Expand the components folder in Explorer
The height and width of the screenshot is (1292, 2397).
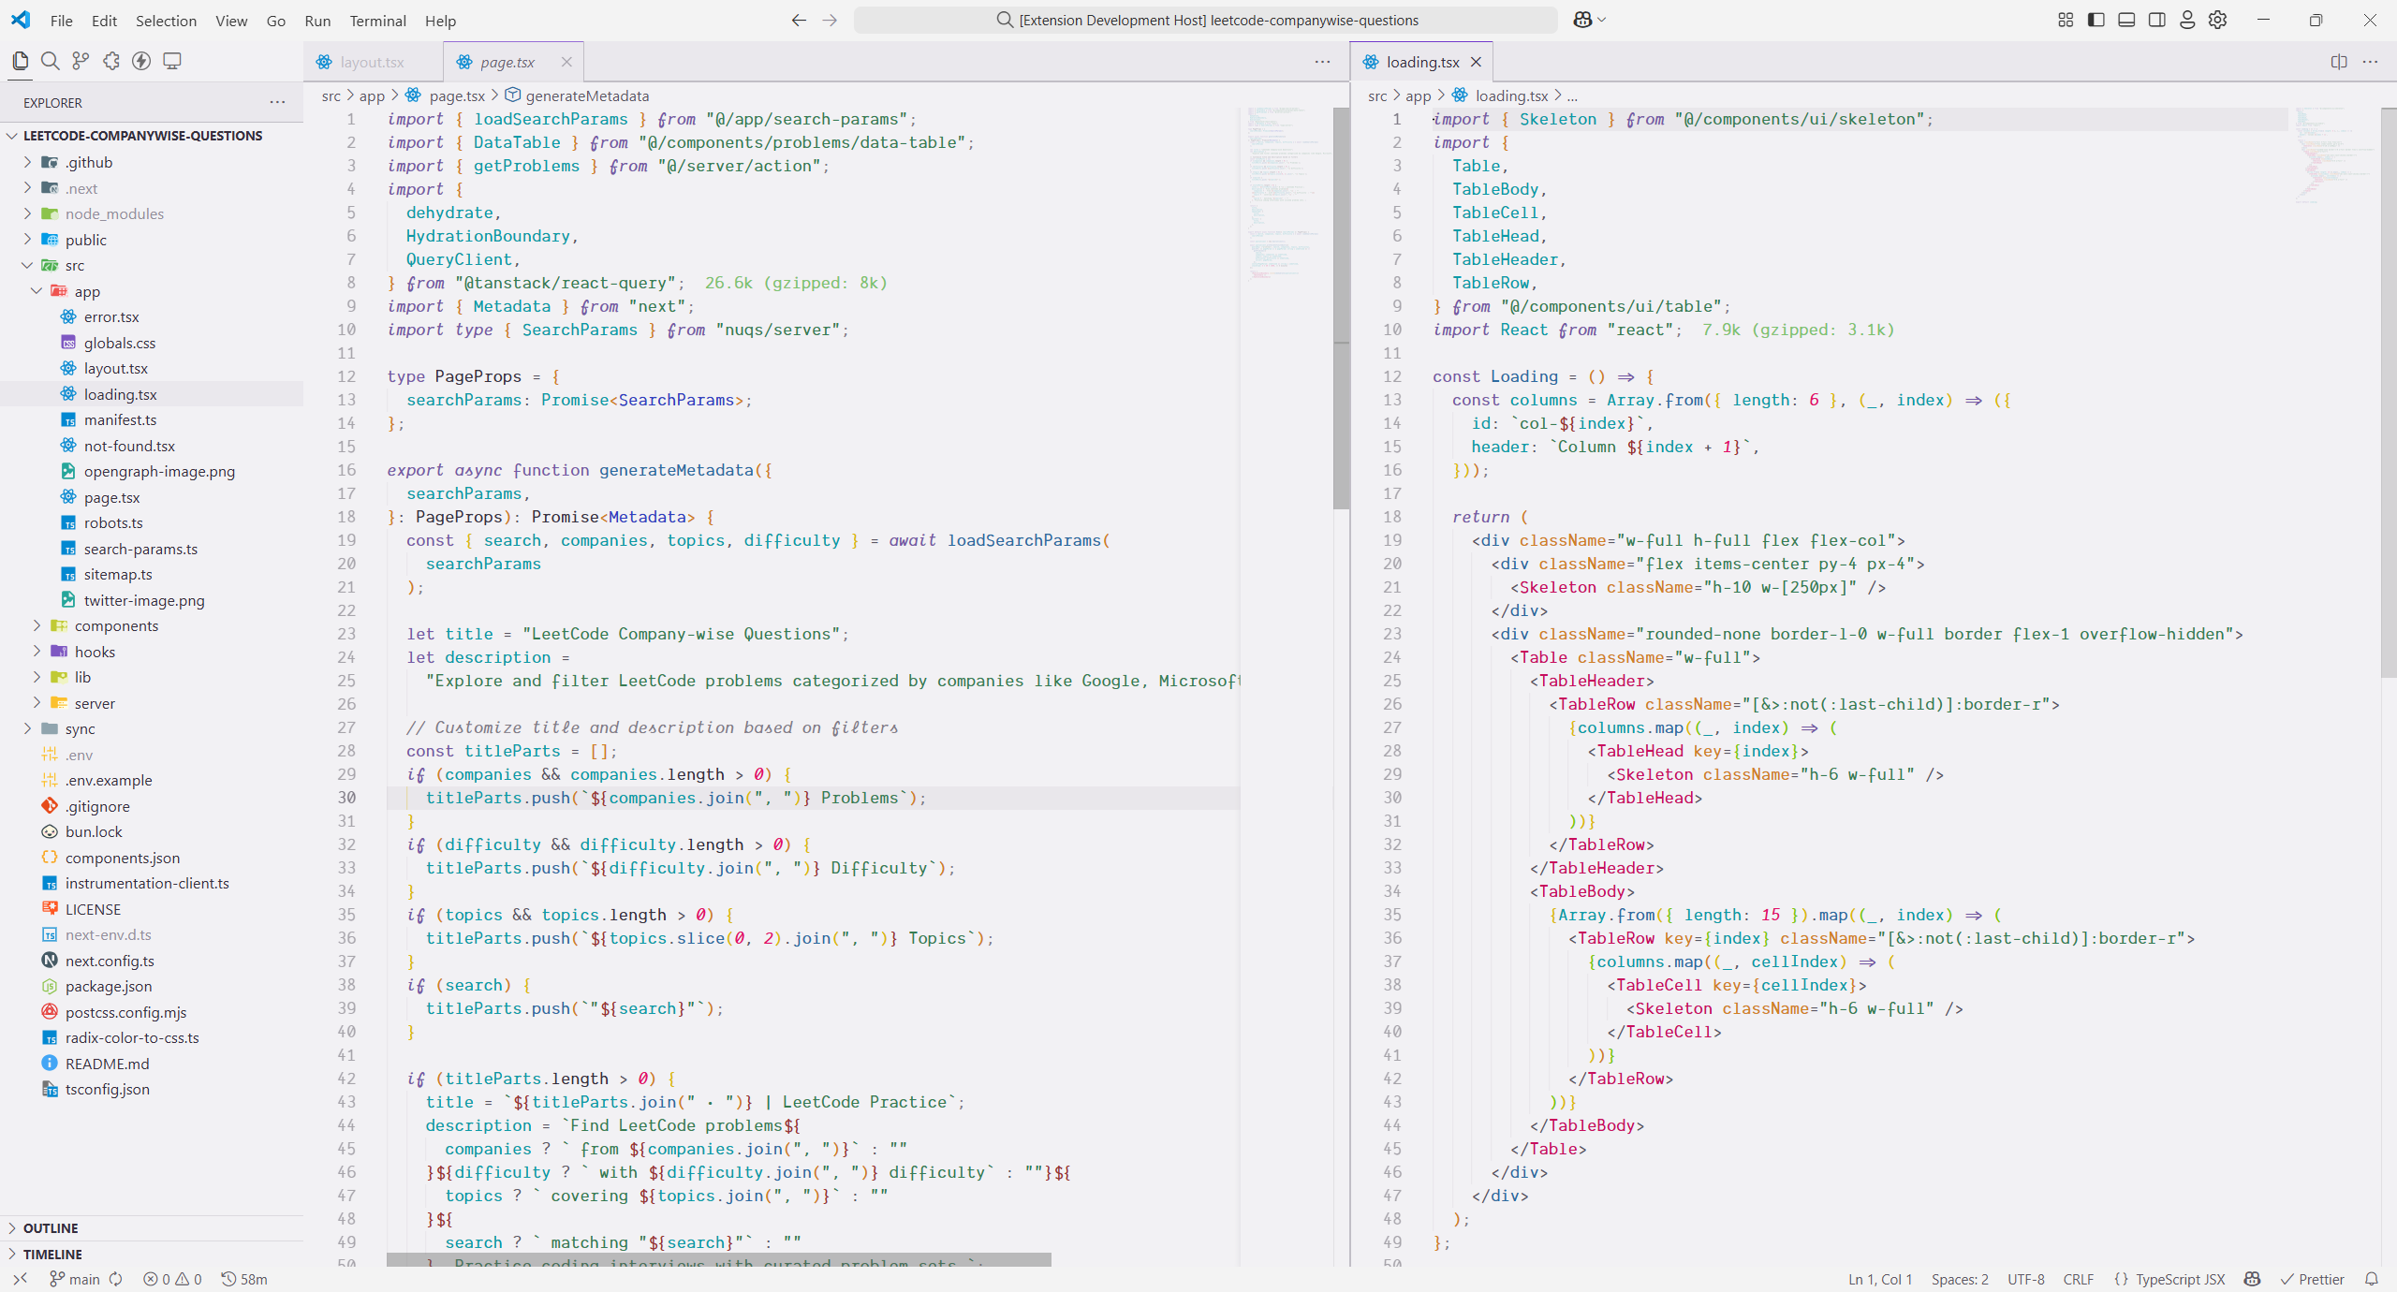(116, 625)
